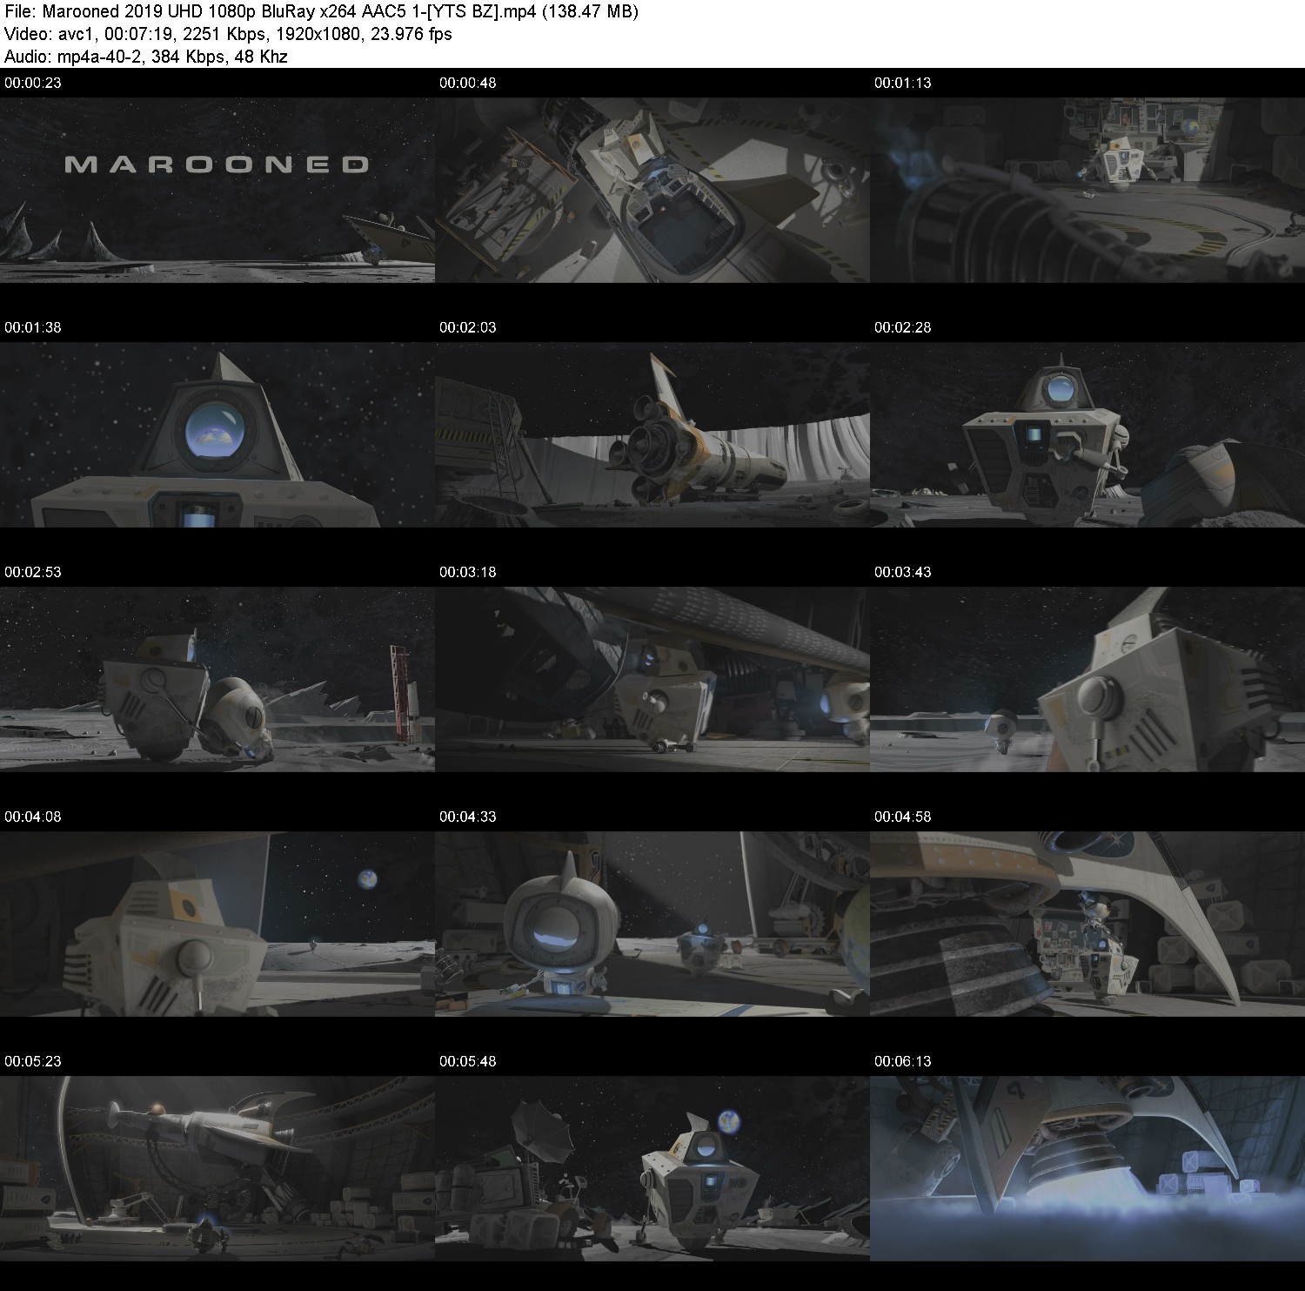
Task: Open the thumbnail at 00:00:23 with MAROONED title
Action: coord(217,190)
